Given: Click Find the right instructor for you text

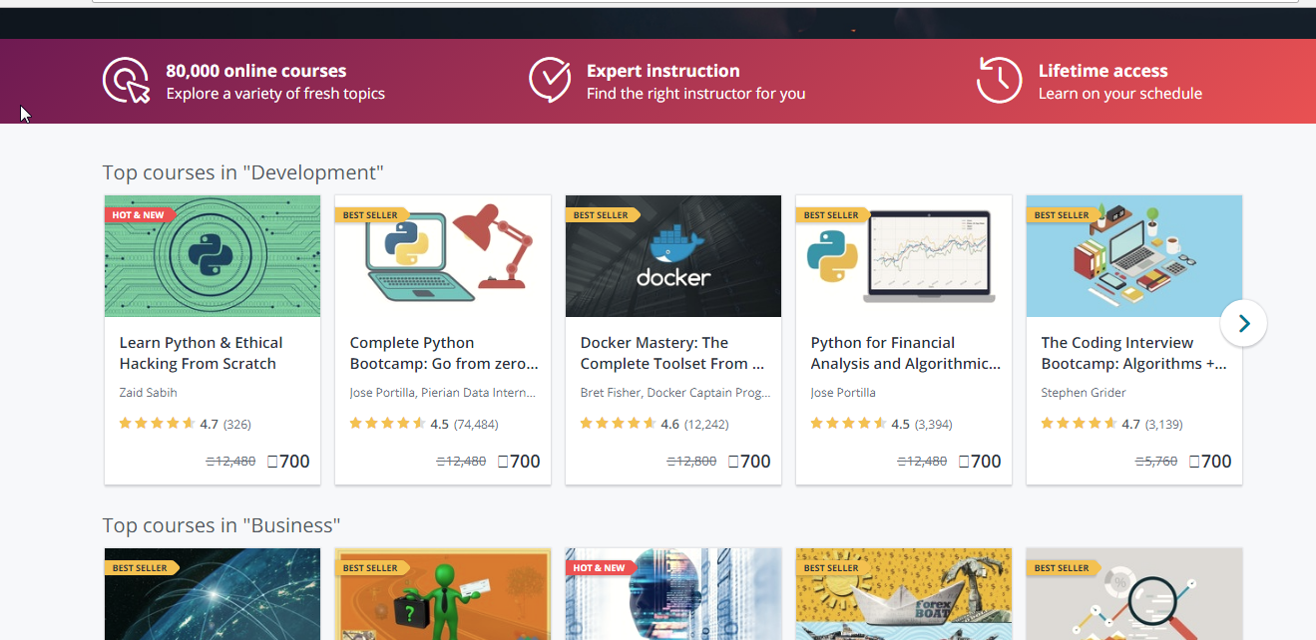Looking at the screenshot, I should (x=695, y=94).
